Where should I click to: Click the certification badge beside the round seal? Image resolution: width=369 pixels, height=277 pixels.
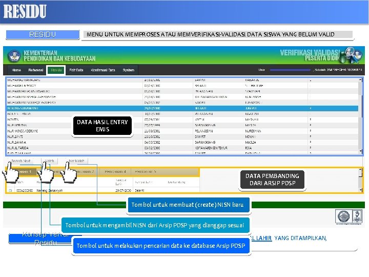pyautogui.click(x=357, y=216)
